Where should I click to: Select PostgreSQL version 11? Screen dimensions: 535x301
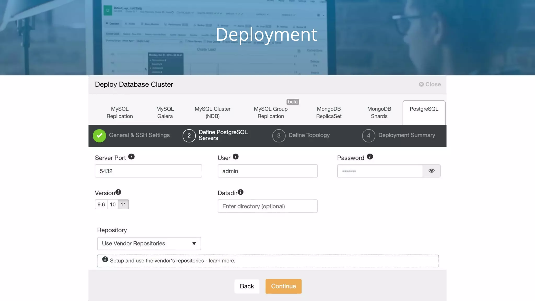123,204
